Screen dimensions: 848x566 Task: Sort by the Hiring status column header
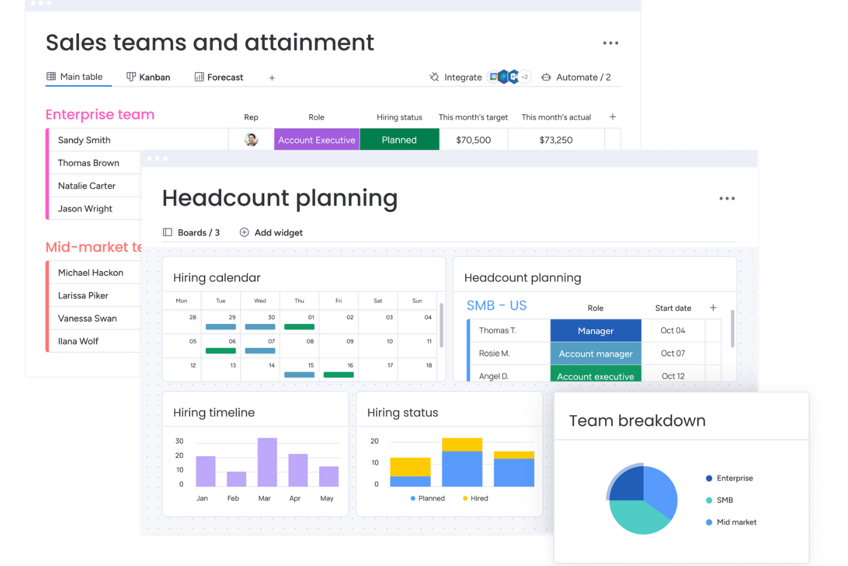(399, 117)
